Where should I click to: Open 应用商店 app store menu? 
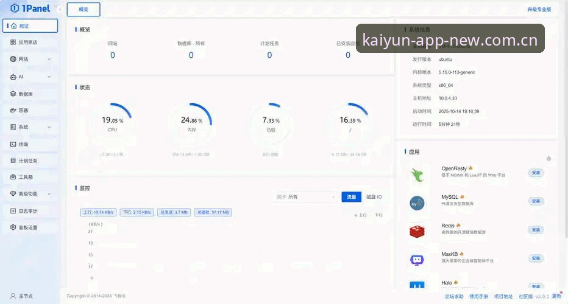click(x=30, y=43)
